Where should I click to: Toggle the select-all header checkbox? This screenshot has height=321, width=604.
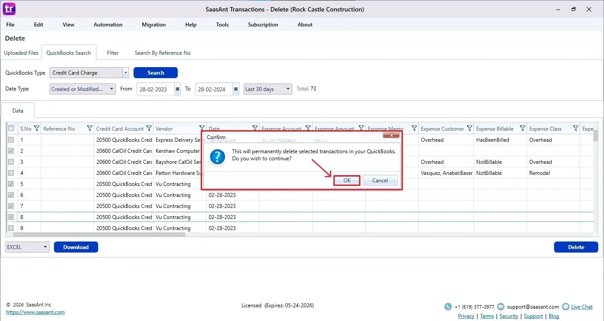pos(11,128)
